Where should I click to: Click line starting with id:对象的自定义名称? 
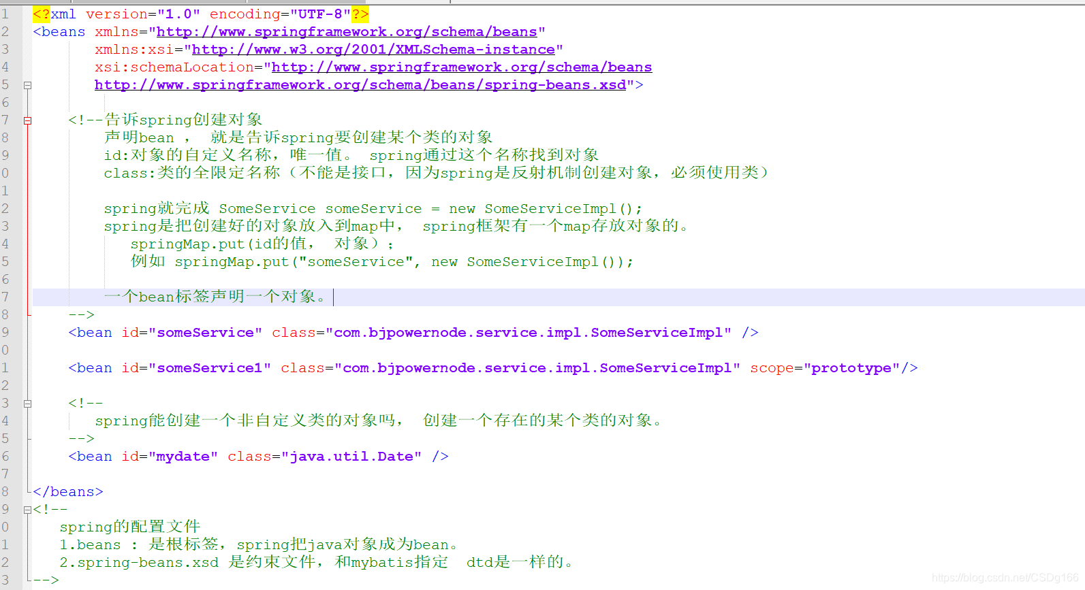point(351,155)
